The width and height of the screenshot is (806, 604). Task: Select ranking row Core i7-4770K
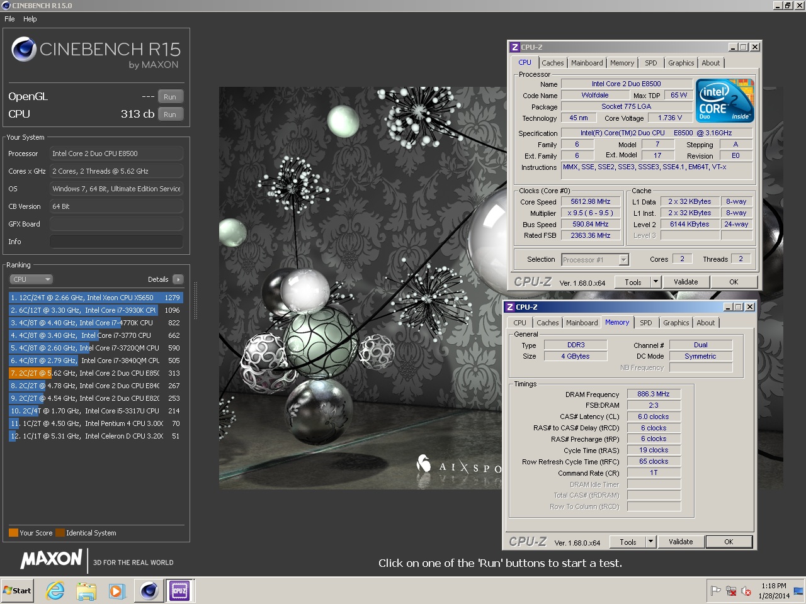[96, 323]
